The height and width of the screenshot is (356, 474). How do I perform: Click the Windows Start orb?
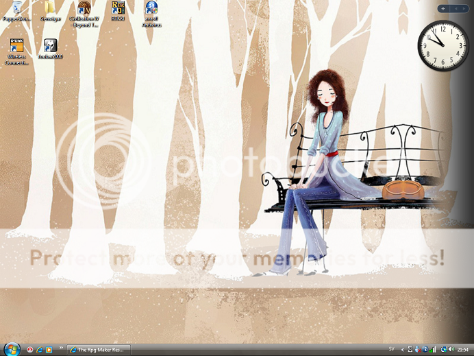[12, 349]
